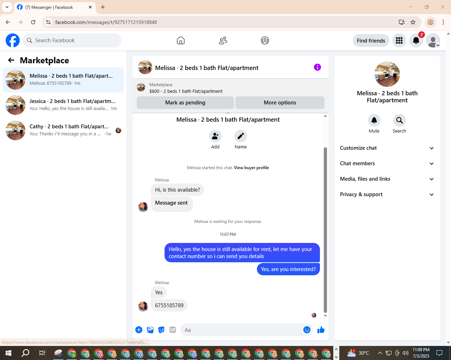Click the chat header Melissa title
This screenshot has height=360, width=451.
206,68
